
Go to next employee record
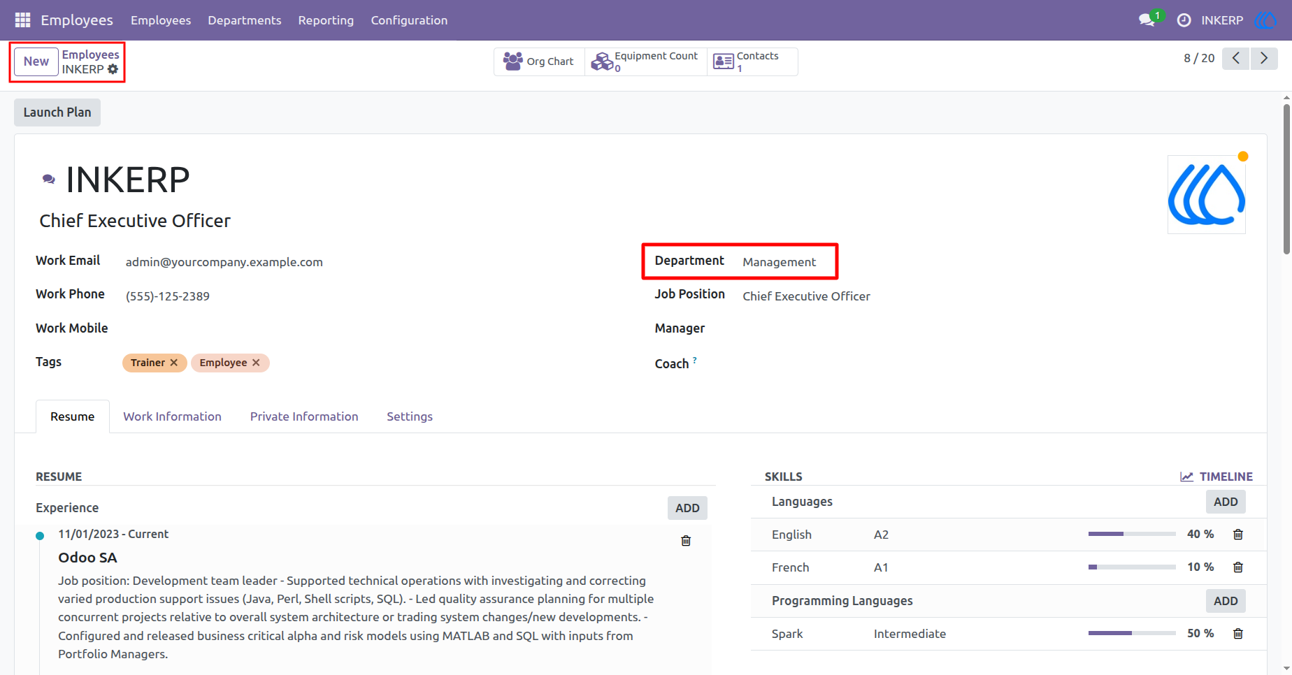coord(1264,58)
